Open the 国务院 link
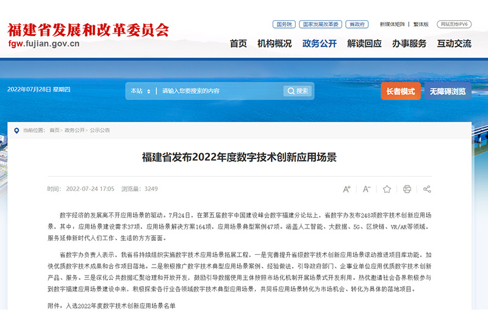488x325 pixels. click(284, 24)
